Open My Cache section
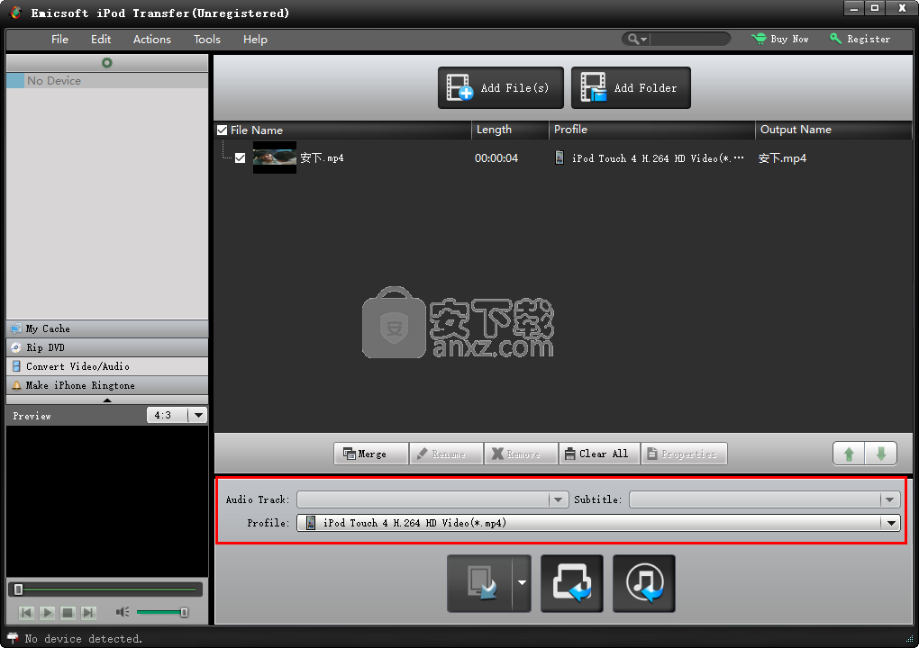Viewport: 919px width, 648px height. click(x=106, y=329)
